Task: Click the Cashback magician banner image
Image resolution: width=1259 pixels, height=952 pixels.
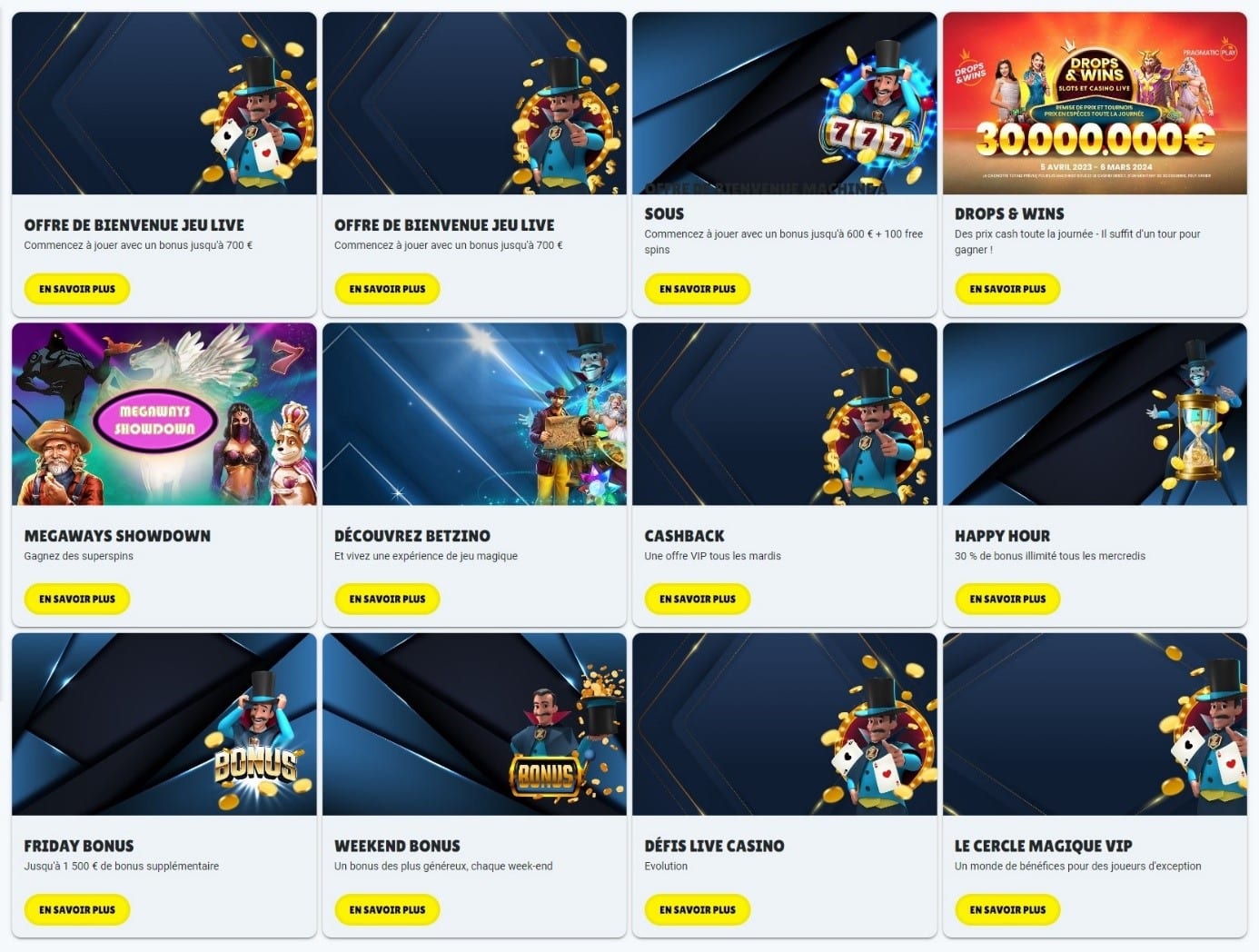Action: [x=785, y=414]
